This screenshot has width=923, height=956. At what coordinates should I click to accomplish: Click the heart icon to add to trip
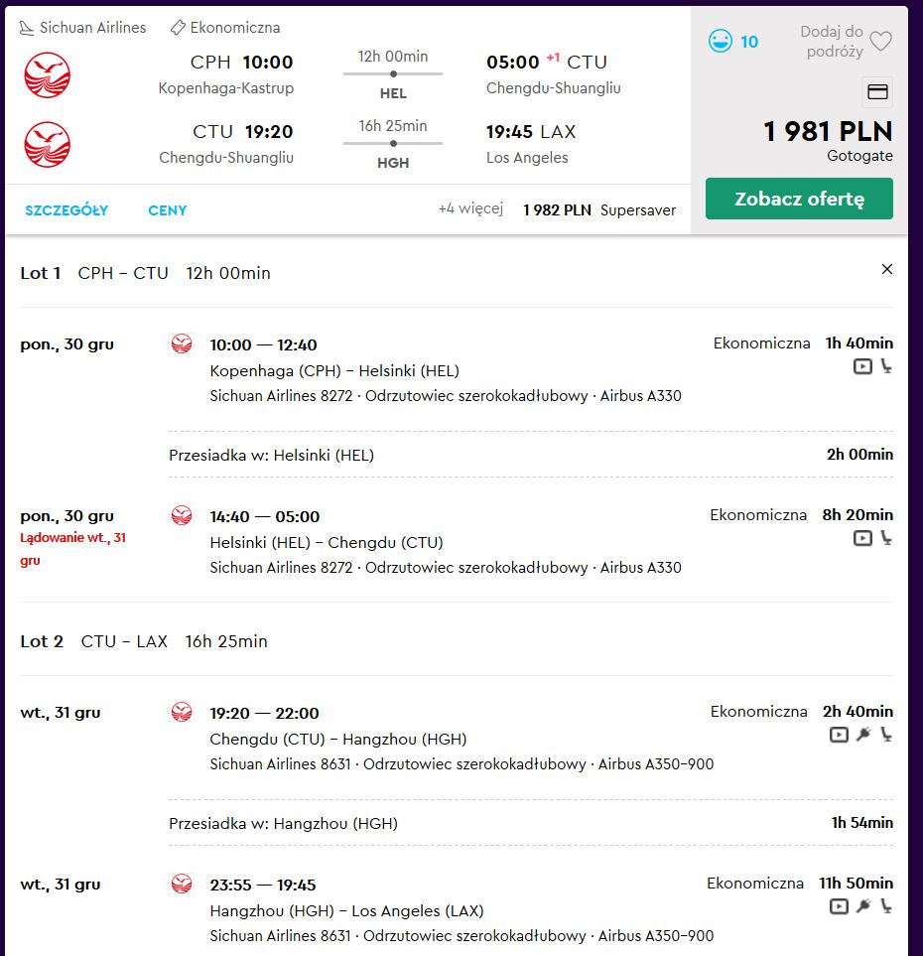point(880,42)
